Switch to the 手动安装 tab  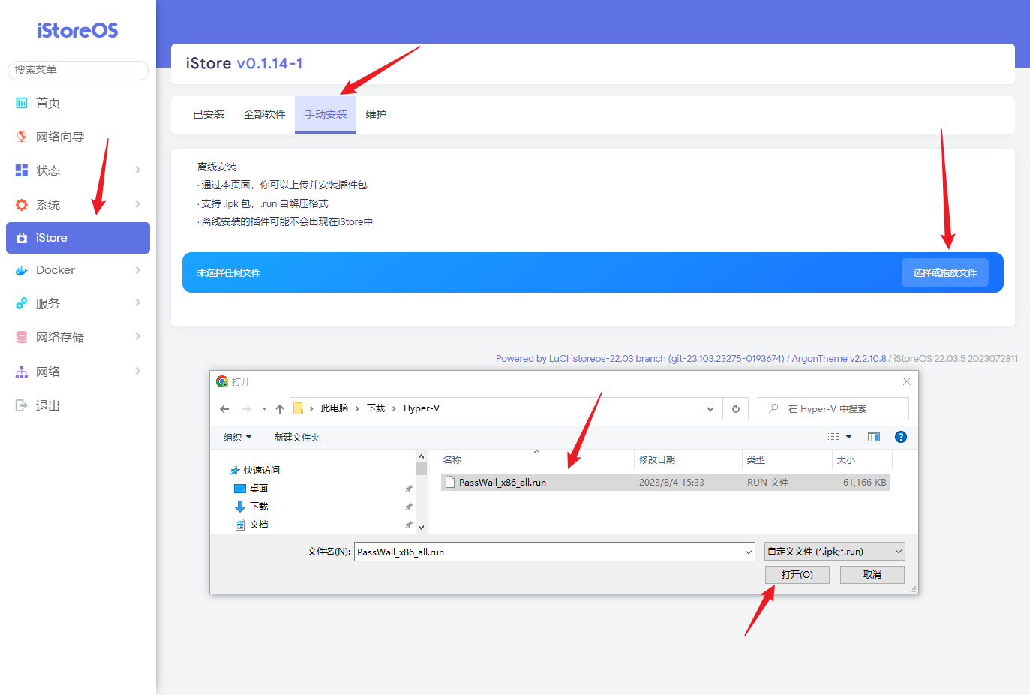click(326, 114)
